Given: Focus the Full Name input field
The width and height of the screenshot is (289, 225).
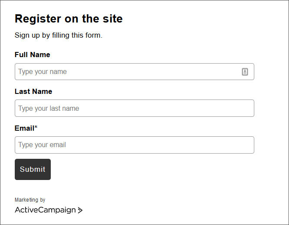Looking at the screenshot, I should (135, 72).
